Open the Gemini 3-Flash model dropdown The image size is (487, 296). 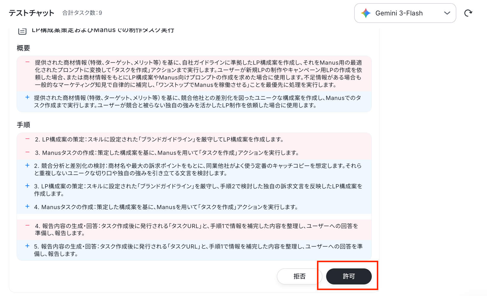click(x=405, y=13)
